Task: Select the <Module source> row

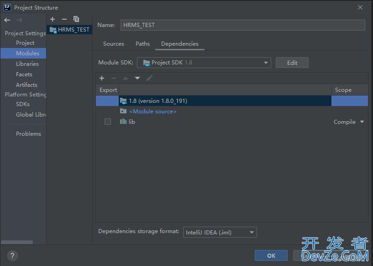Action: click(231, 111)
